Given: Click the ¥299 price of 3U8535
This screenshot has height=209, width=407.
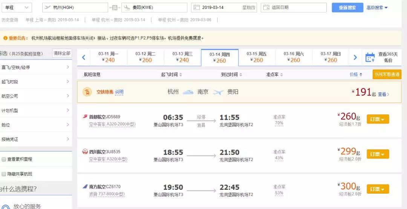Looking at the screenshot, I should click(349, 151).
